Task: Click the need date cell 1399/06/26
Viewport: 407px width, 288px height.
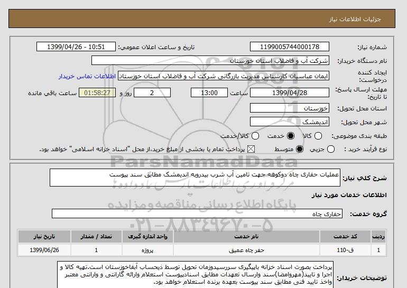Action: click(x=44, y=250)
